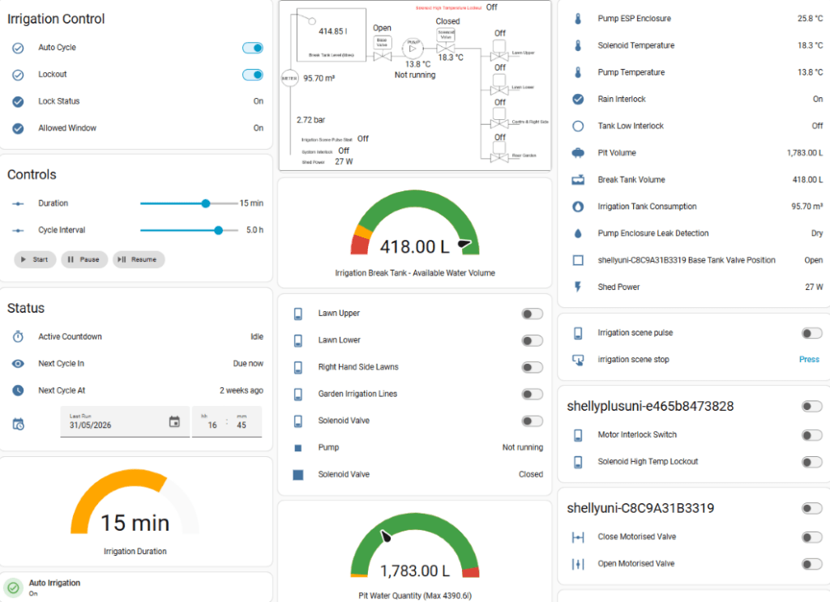Click the Rain Interlock check circle icon
Viewport: 830px width, 602px height.
(x=578, y=99)
